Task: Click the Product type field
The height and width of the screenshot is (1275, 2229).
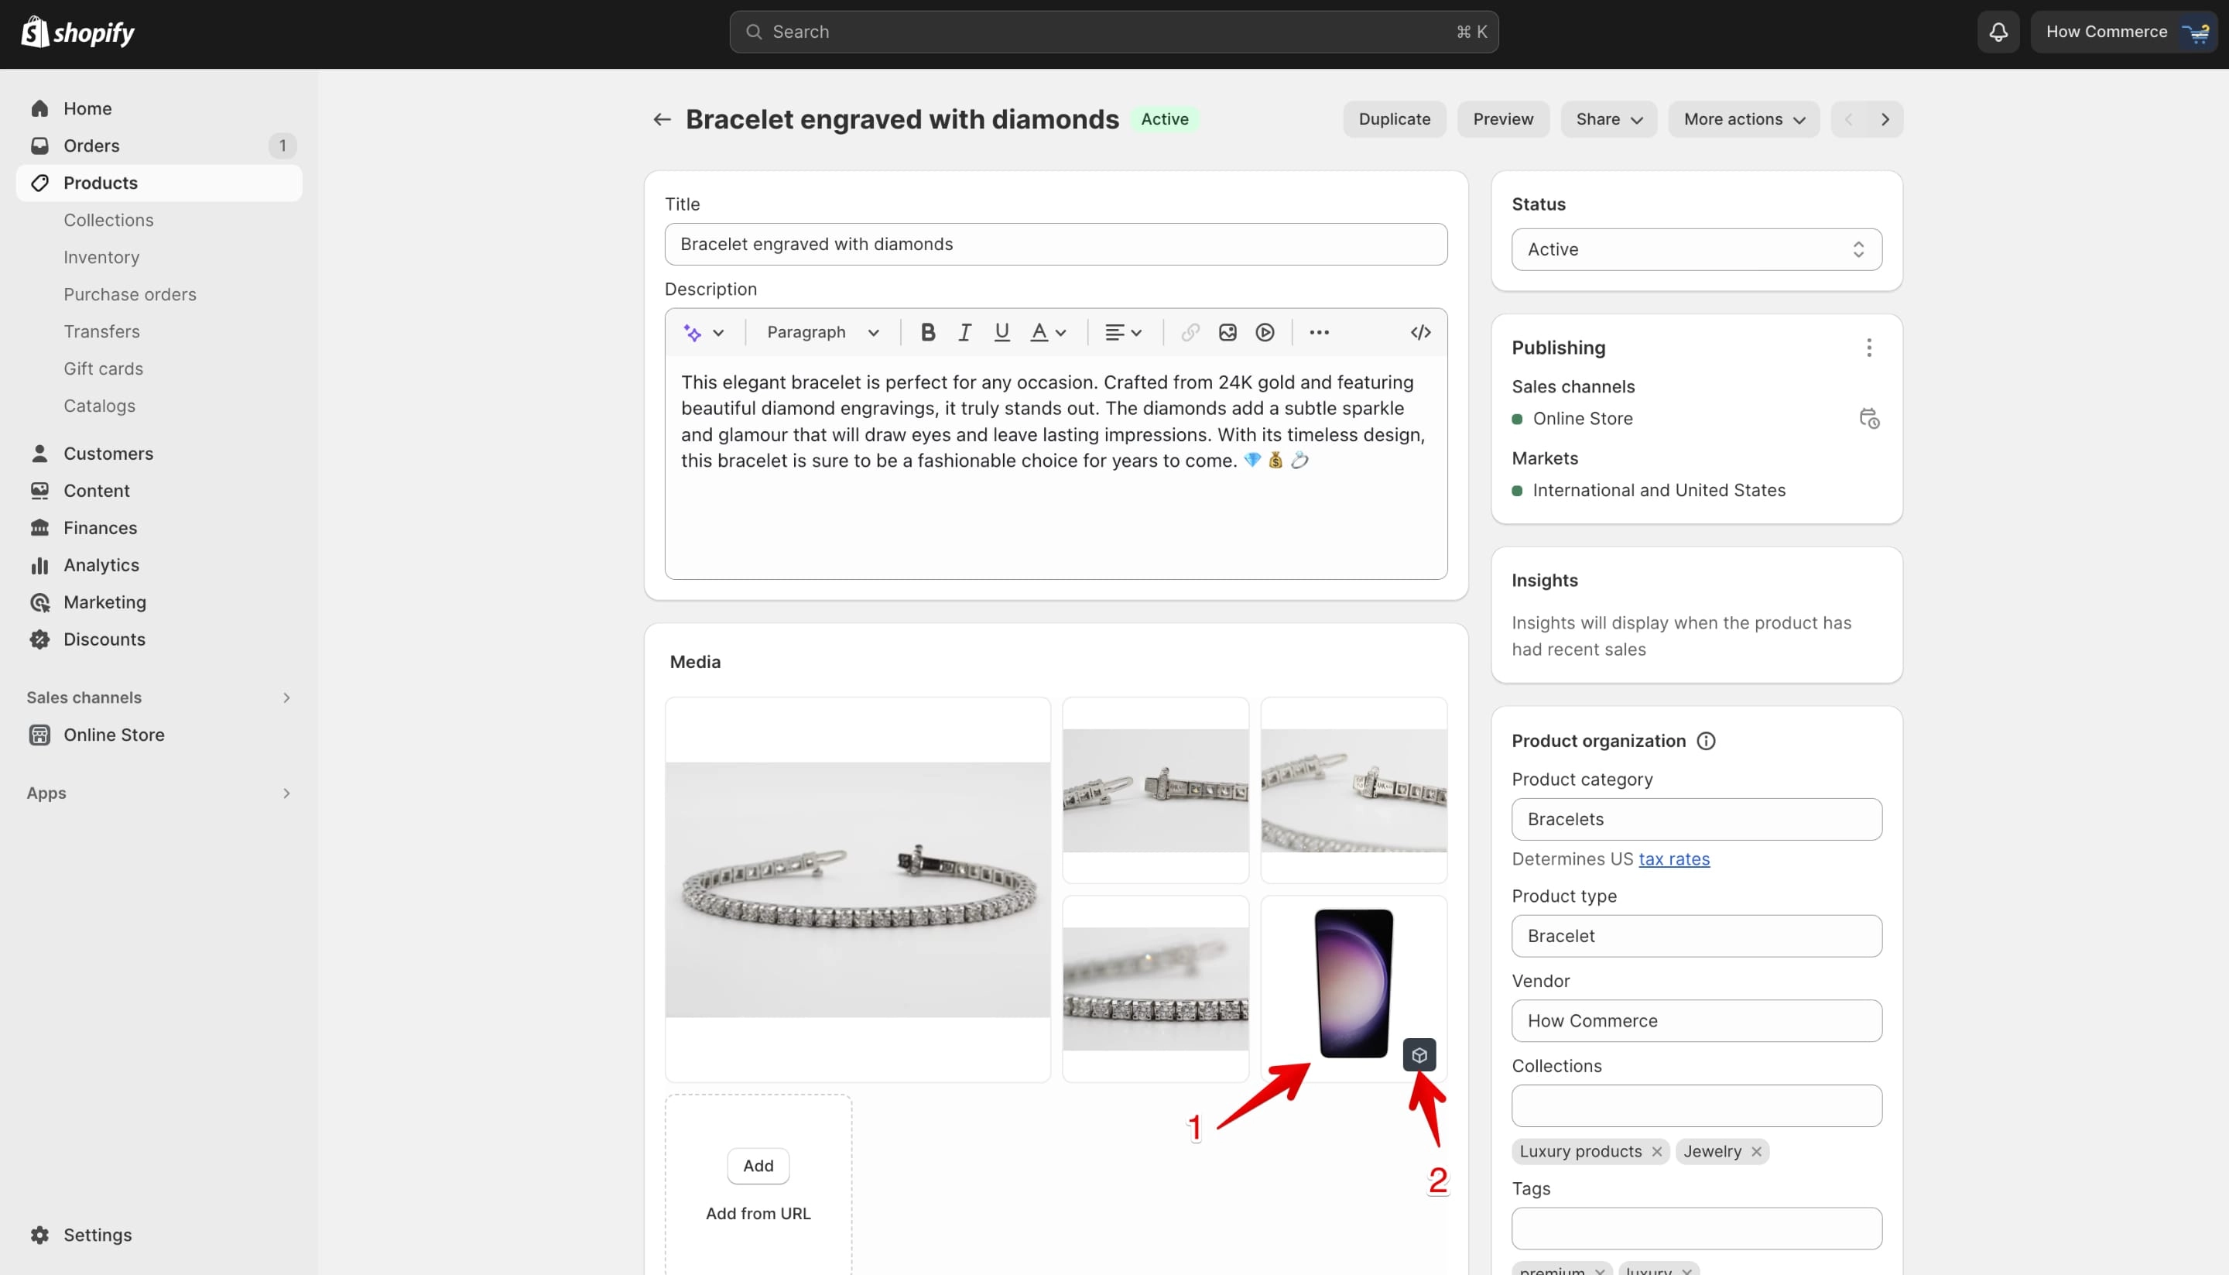Action: click(x=1696, y=936)
